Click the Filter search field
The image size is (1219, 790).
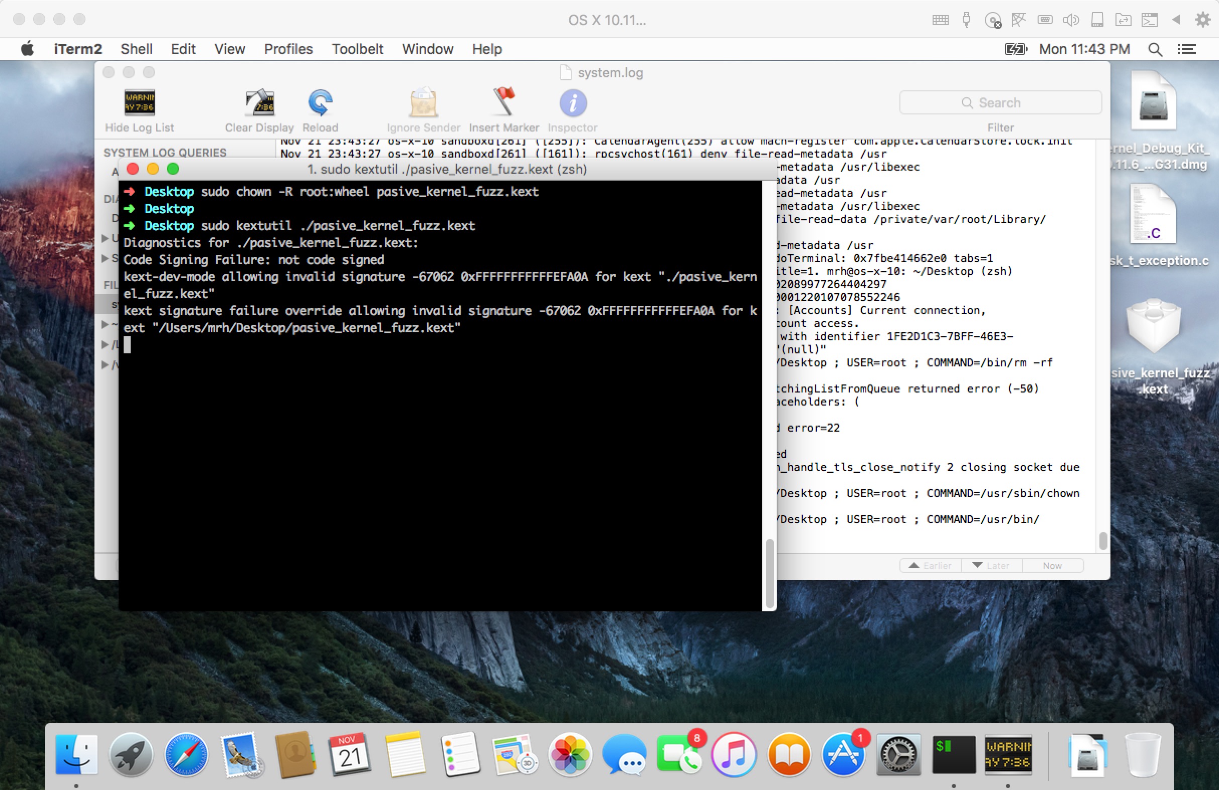click(1000, 103)
